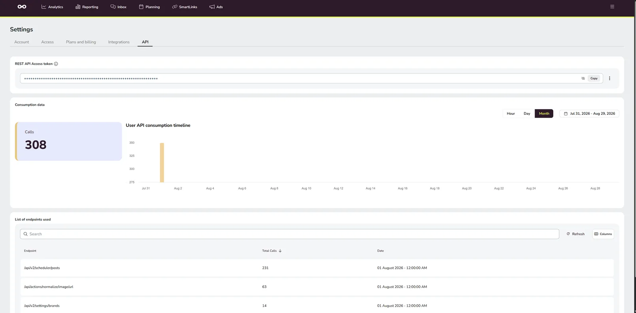Viewport: 636px width, 313px height.
Task: Sort by the Endpoint column header
Action: click(30, 251)
